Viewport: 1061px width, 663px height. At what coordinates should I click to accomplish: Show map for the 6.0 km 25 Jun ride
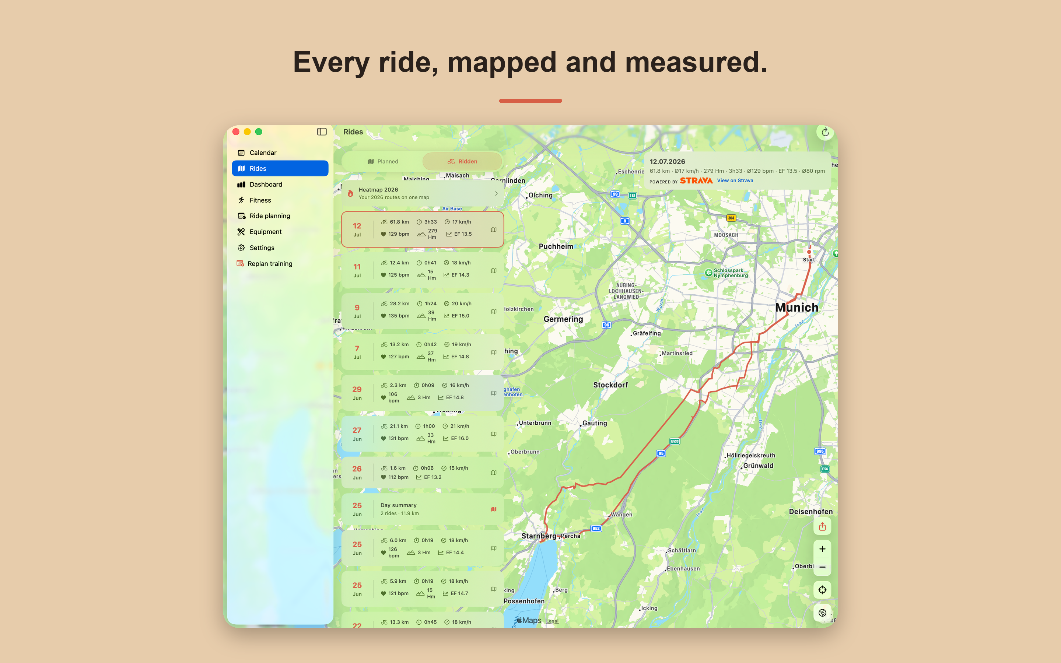point(494,548)
